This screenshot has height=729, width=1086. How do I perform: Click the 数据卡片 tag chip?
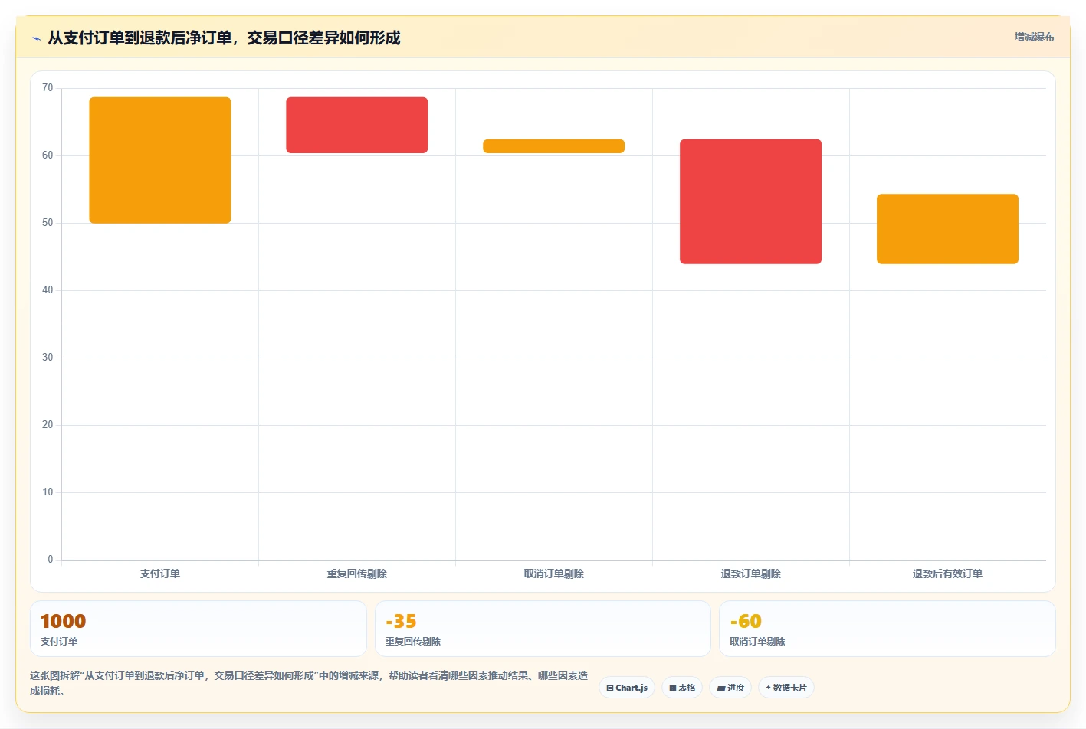click(786, 688)
